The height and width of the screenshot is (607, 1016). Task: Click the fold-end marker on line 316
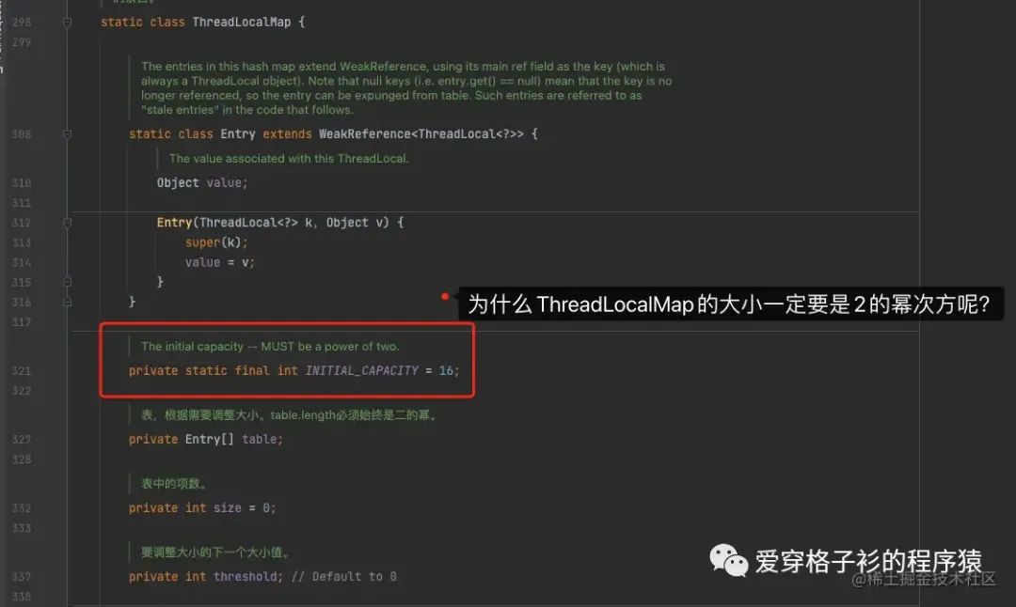(x=66, y=301)
